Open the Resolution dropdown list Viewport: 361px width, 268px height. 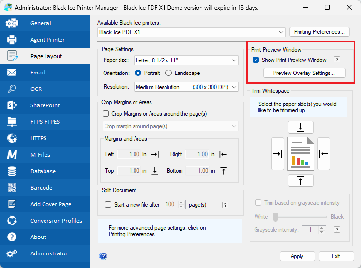[186, 87]
